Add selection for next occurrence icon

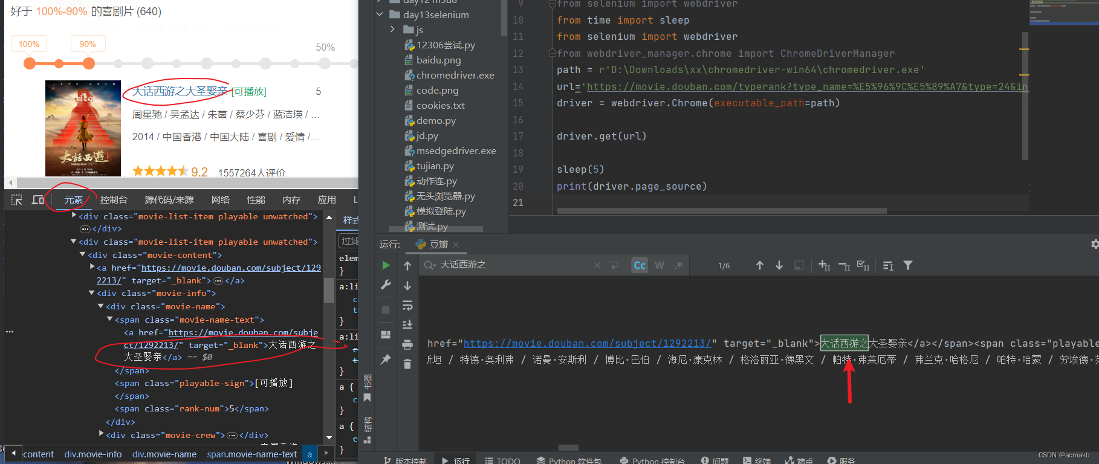[824, 265]
